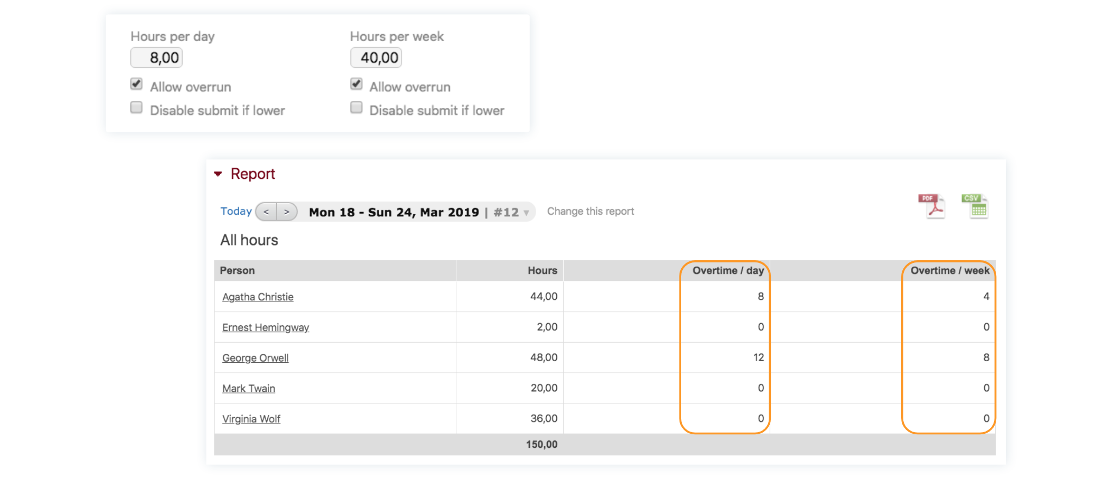Open Agatha Christie's details
Image resolution: width=1100 pixels, height=482 pixels.
coord(257,297)
